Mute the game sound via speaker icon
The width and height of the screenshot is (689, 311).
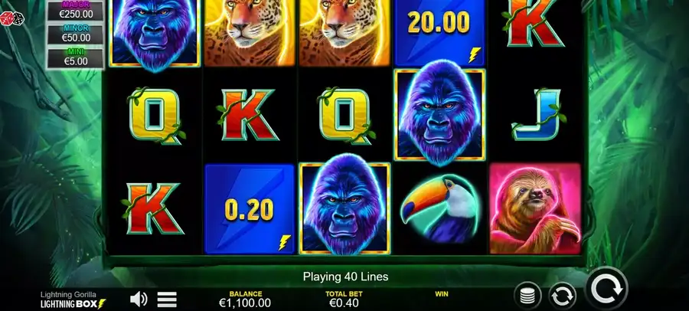[139, 300]
